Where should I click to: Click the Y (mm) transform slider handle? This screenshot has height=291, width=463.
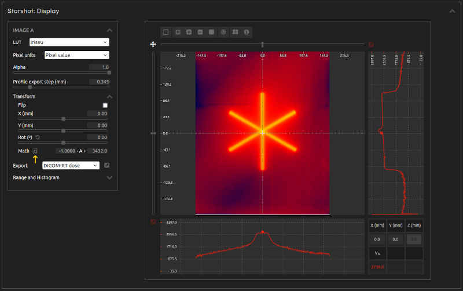[x=63, y=131]
